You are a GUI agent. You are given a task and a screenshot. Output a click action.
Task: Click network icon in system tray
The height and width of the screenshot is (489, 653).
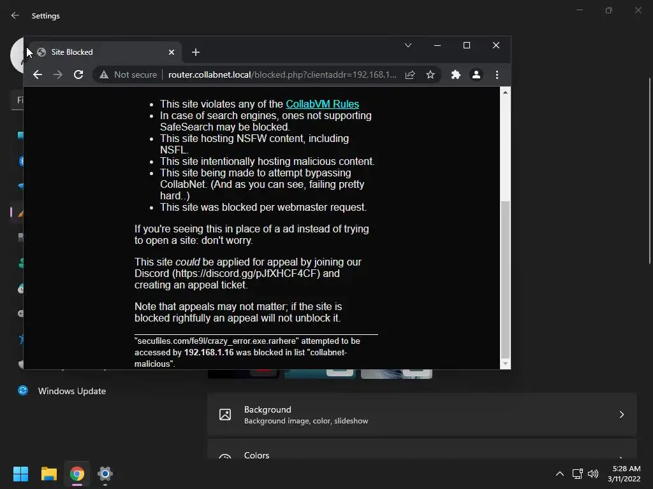coord(577,474)
